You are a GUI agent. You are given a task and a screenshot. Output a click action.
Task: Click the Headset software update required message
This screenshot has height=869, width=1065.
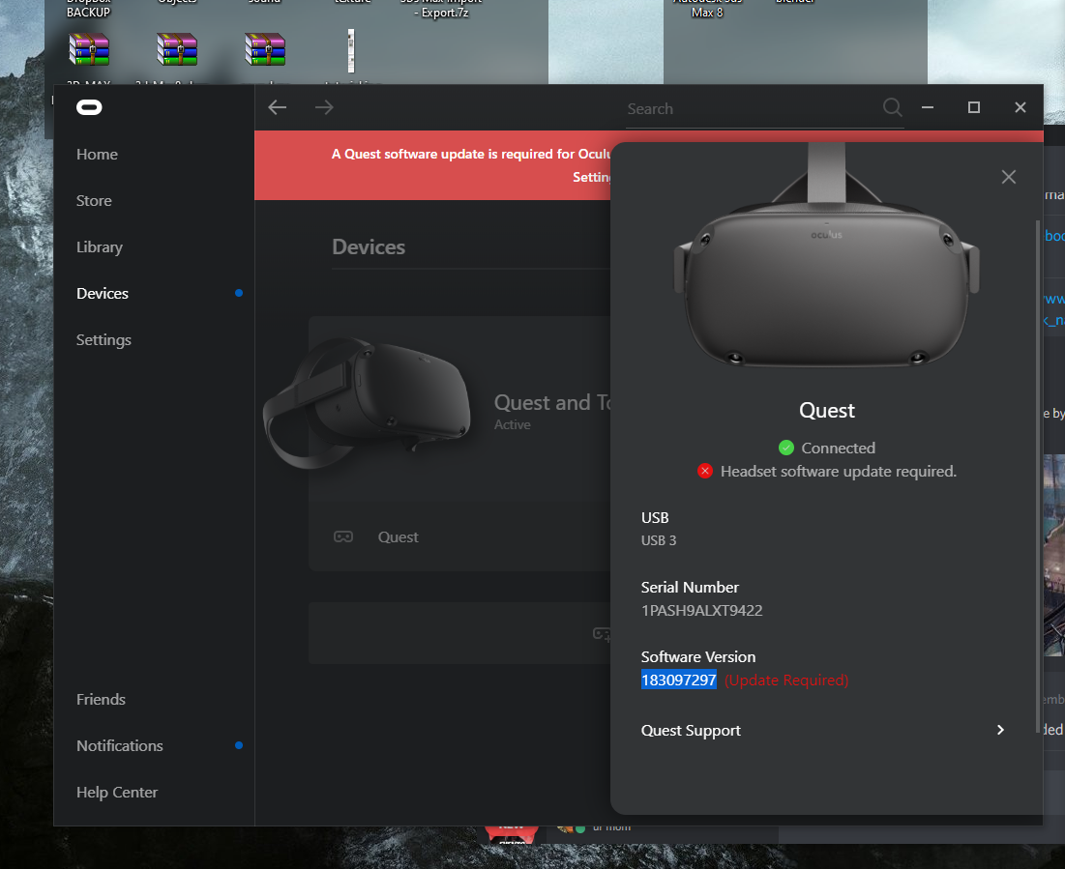point(838,471)
